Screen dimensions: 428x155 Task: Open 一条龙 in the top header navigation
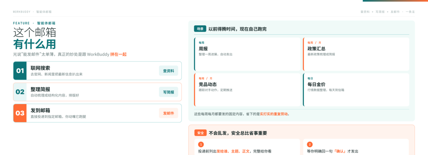click(x=410, y=12)
